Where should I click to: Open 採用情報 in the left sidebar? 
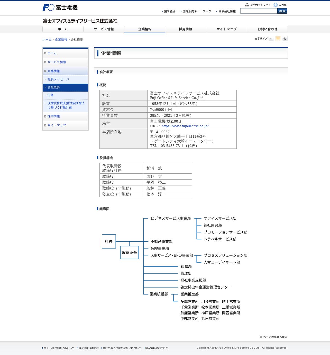coord(66,116)
